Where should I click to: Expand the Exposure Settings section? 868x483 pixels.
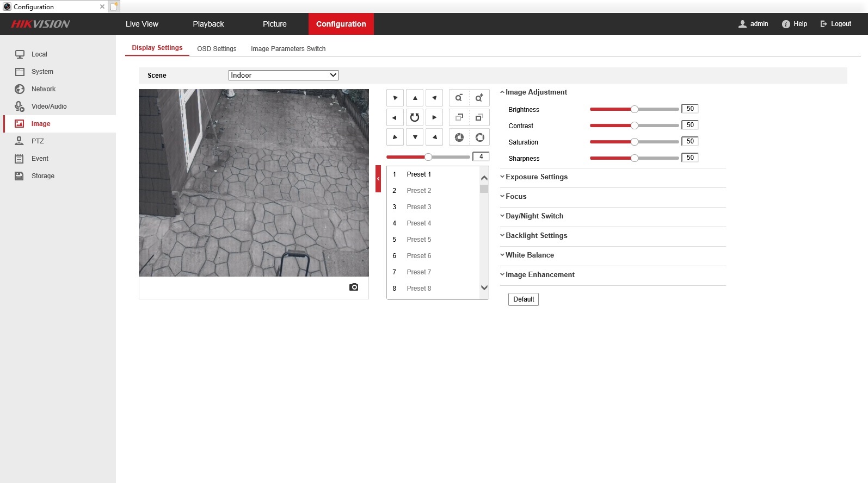[x=536, y=177]
